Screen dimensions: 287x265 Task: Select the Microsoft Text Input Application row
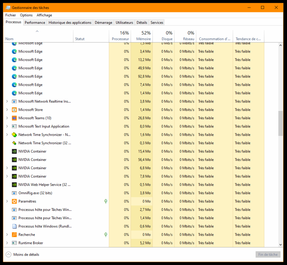(x=44, y=126)
